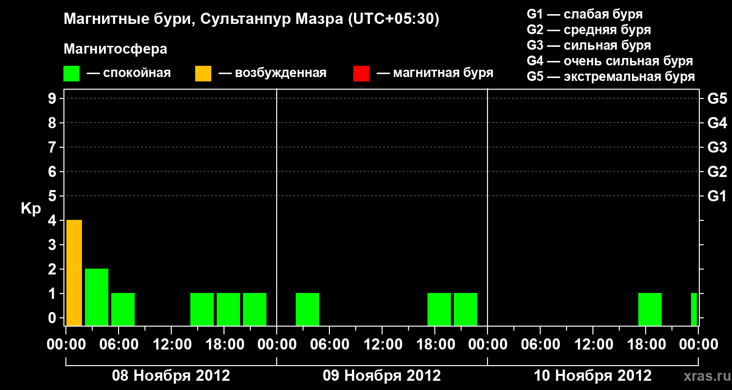Click the 'G2 — средняя буря' legend text
This screenshot has height=390, width=732.
(589, 30)
